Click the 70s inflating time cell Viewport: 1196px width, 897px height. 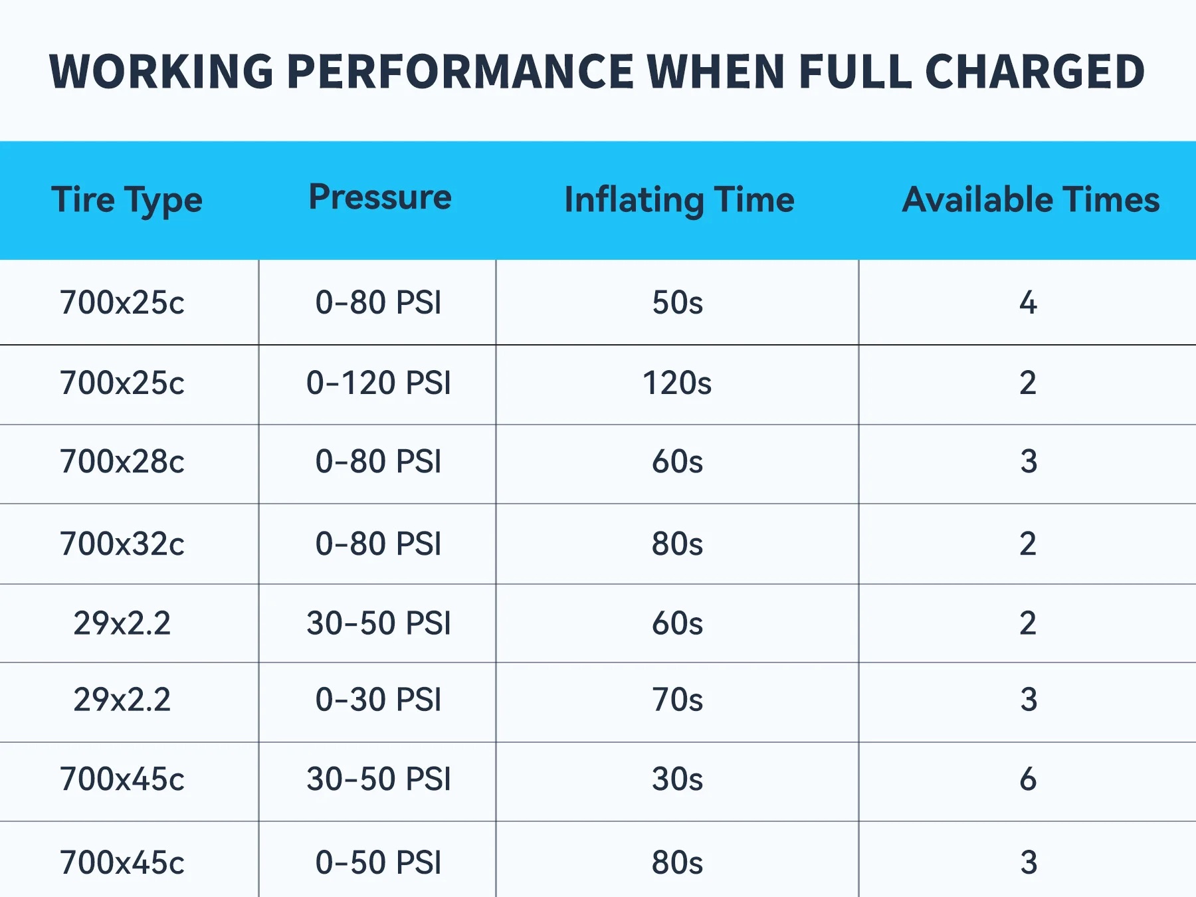(x=677, y=700)
